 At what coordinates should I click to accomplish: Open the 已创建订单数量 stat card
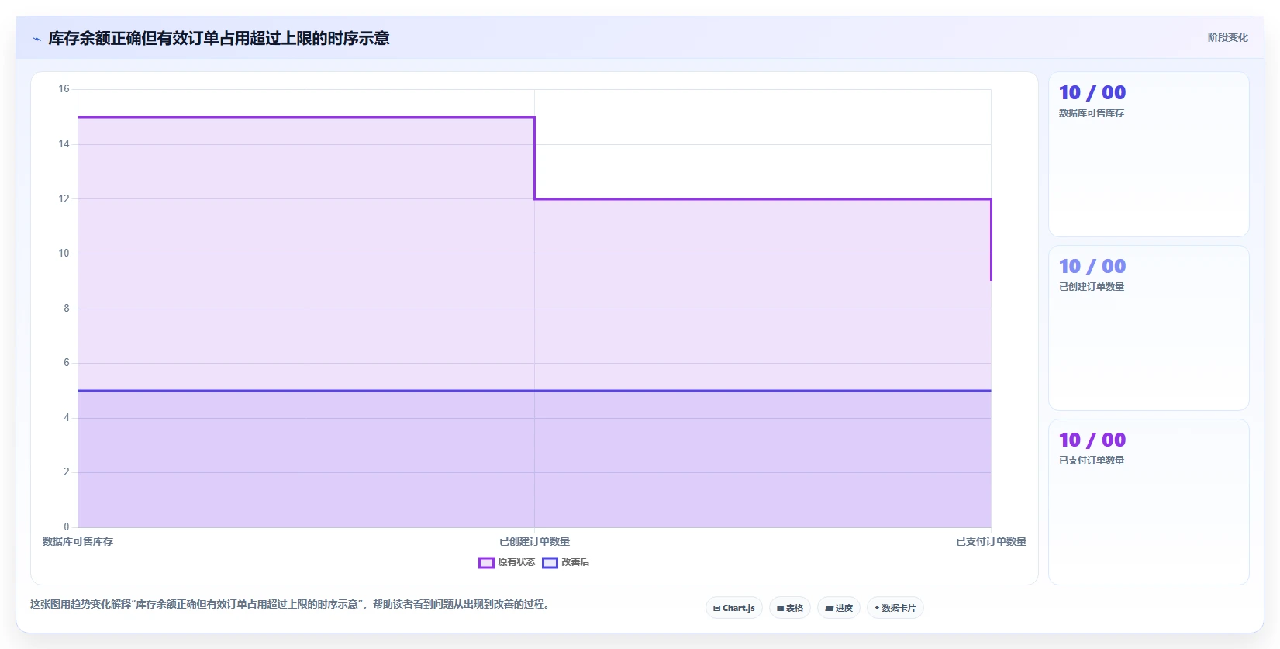[x=1148, y=328]
